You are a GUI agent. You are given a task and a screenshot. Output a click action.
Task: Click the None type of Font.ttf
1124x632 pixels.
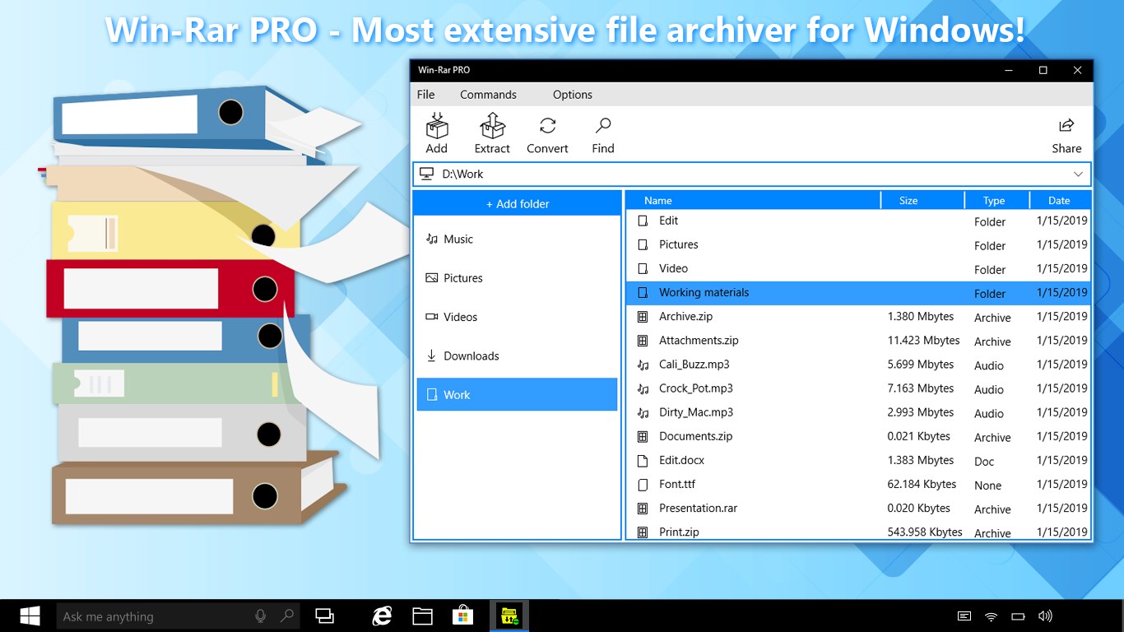(x=987, y=486)
